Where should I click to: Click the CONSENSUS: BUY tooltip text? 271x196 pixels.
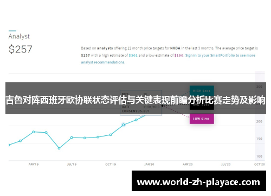point(135,111)
